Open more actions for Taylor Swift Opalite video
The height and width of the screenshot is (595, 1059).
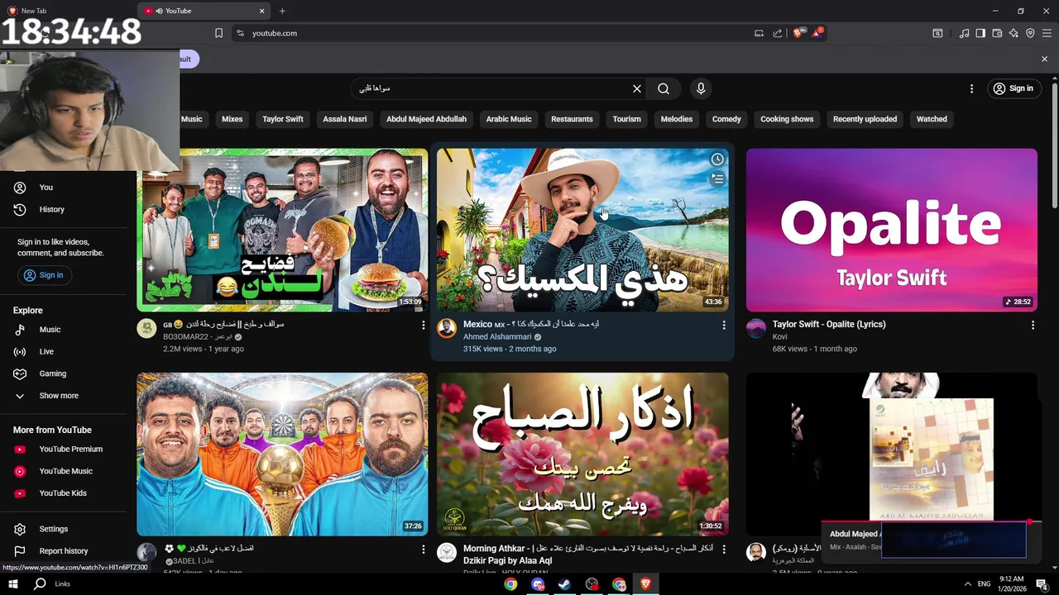point(1033,326)
